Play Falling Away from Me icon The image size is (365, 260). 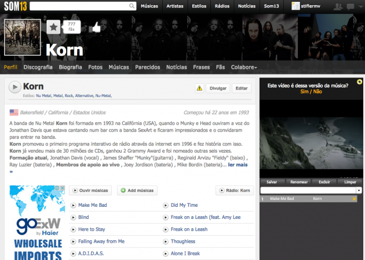click(74, 242)
